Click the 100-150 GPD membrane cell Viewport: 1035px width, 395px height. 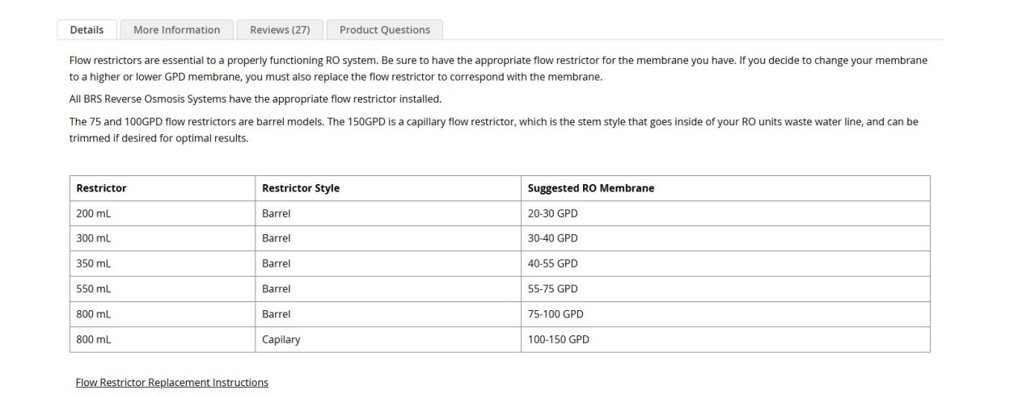point(559,339)
